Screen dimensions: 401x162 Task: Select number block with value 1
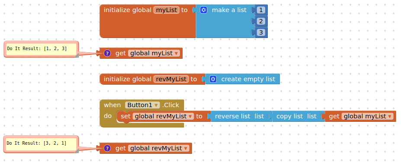tap(261, 10)
